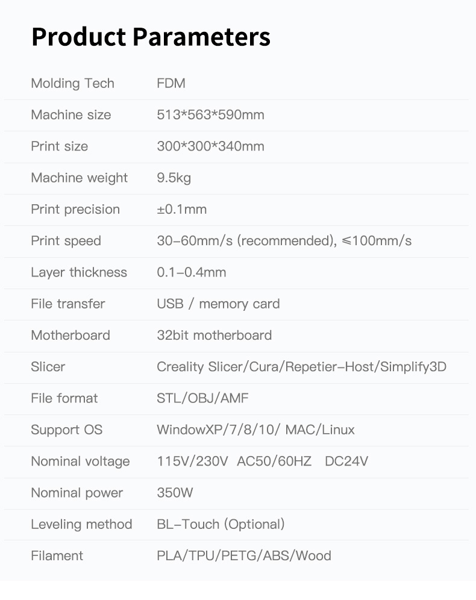
Task: Click the STL/OBJ/AMF file format value
Action: coord(203,398)
